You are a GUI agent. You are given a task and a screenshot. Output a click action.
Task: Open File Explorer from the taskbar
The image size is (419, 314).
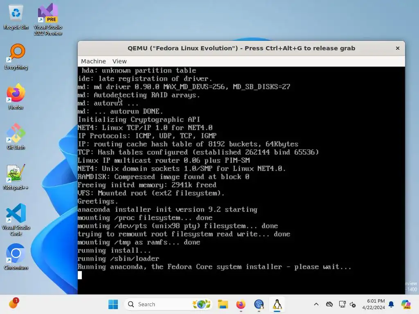(x=223, y=304)
